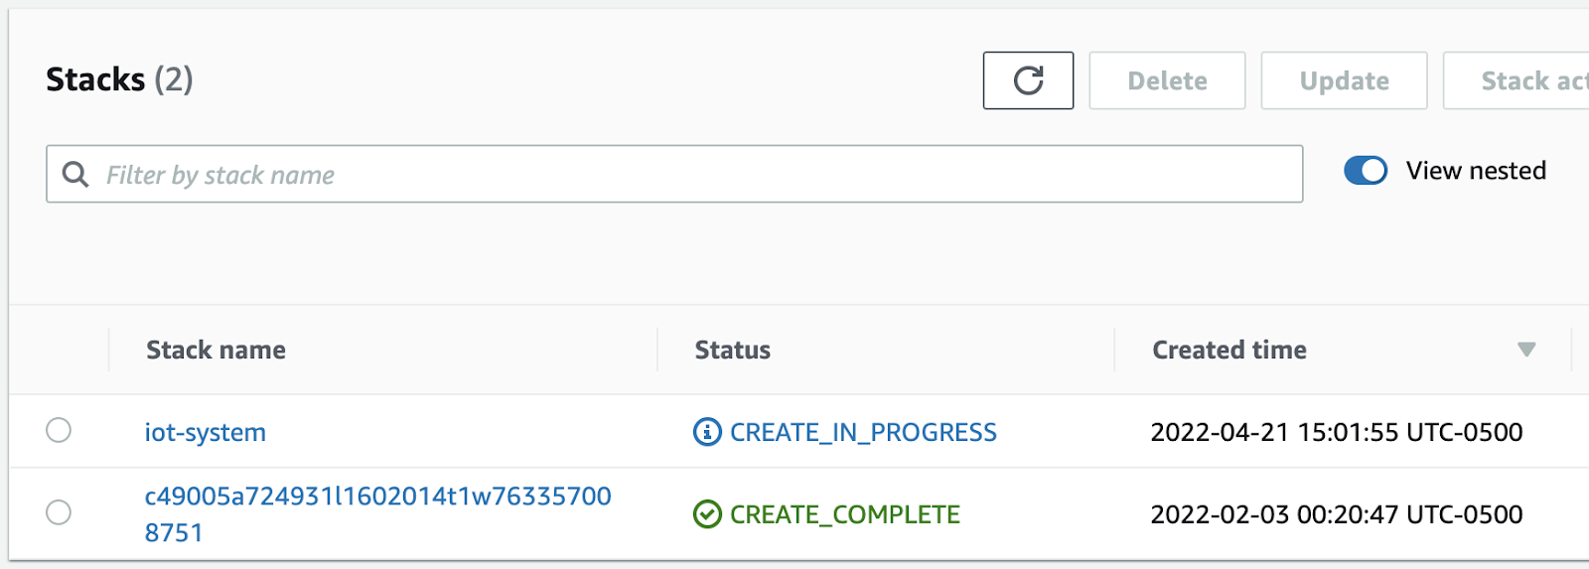Select the radio button for iot-system

click(x=59, y=430)
